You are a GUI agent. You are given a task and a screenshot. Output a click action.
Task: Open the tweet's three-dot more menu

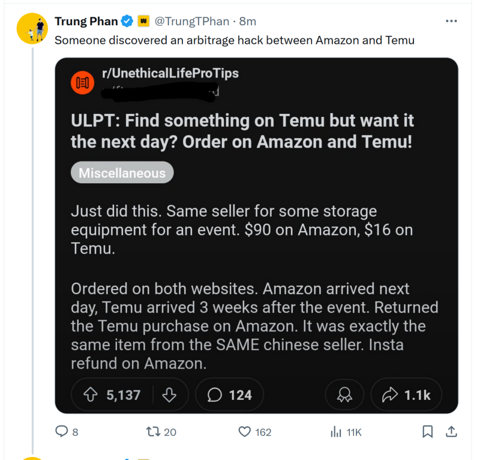tap(451, 21)
